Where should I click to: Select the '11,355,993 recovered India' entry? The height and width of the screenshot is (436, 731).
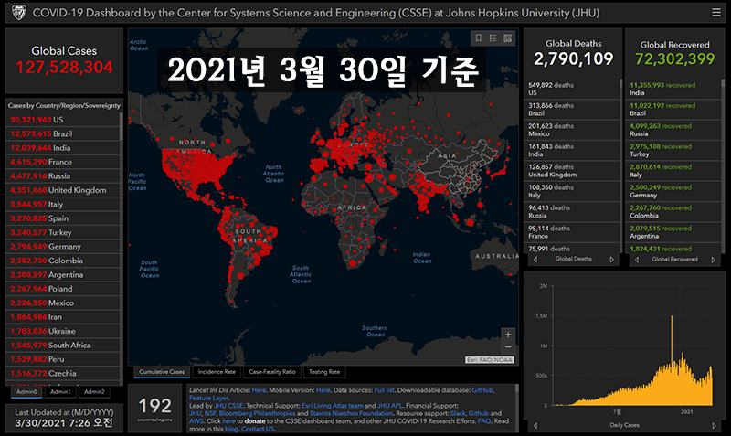[x=673, y=89]
